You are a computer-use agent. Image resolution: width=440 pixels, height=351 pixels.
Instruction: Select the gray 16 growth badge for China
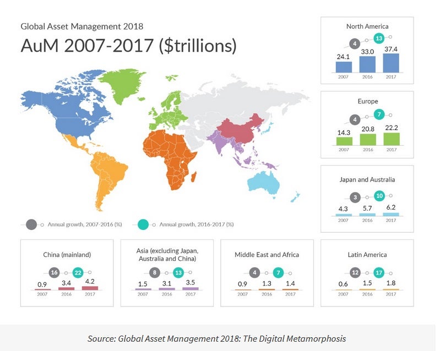pos(54,272)
